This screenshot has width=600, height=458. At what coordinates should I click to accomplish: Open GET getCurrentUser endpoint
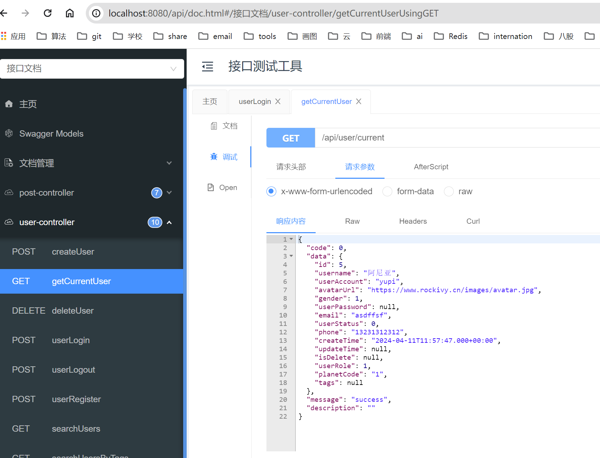91,281
